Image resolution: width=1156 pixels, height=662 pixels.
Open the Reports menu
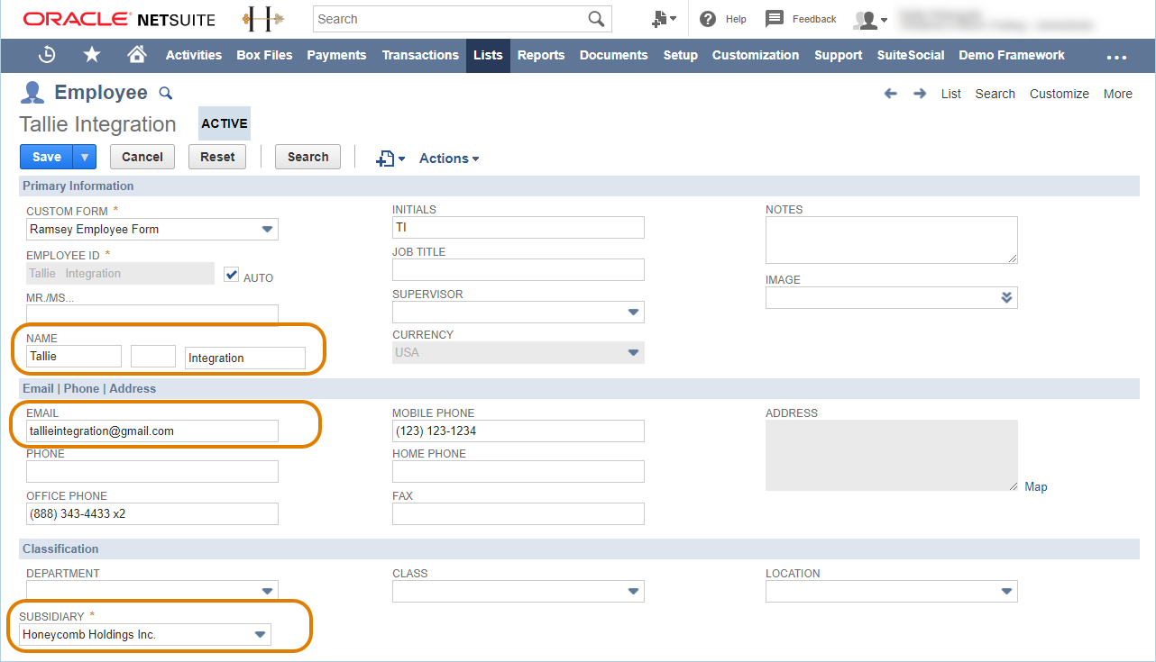coord(541,55)
